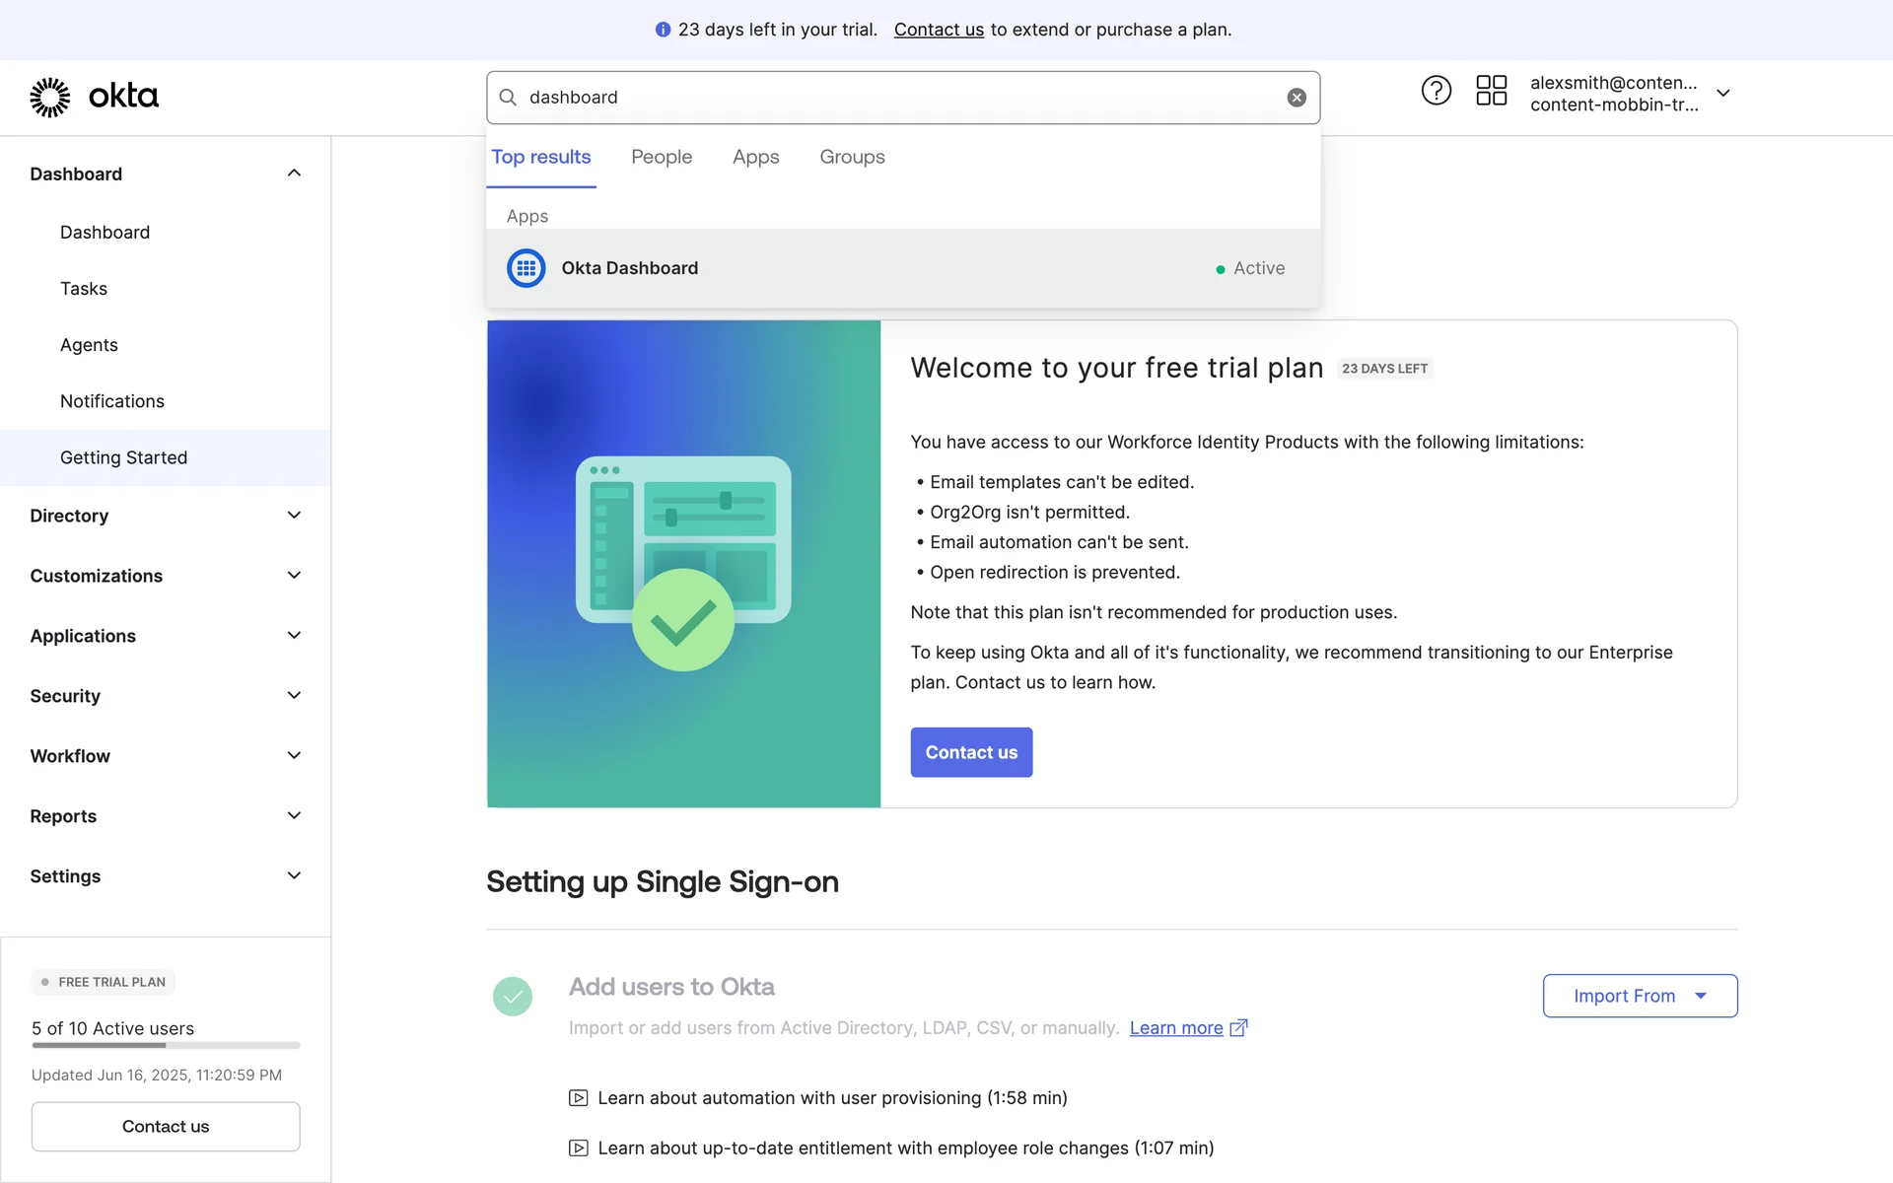This screenshot has width=1893, height=1183.
Task: Open Contact us link in trial banner
Action: [x=939, y=30]
